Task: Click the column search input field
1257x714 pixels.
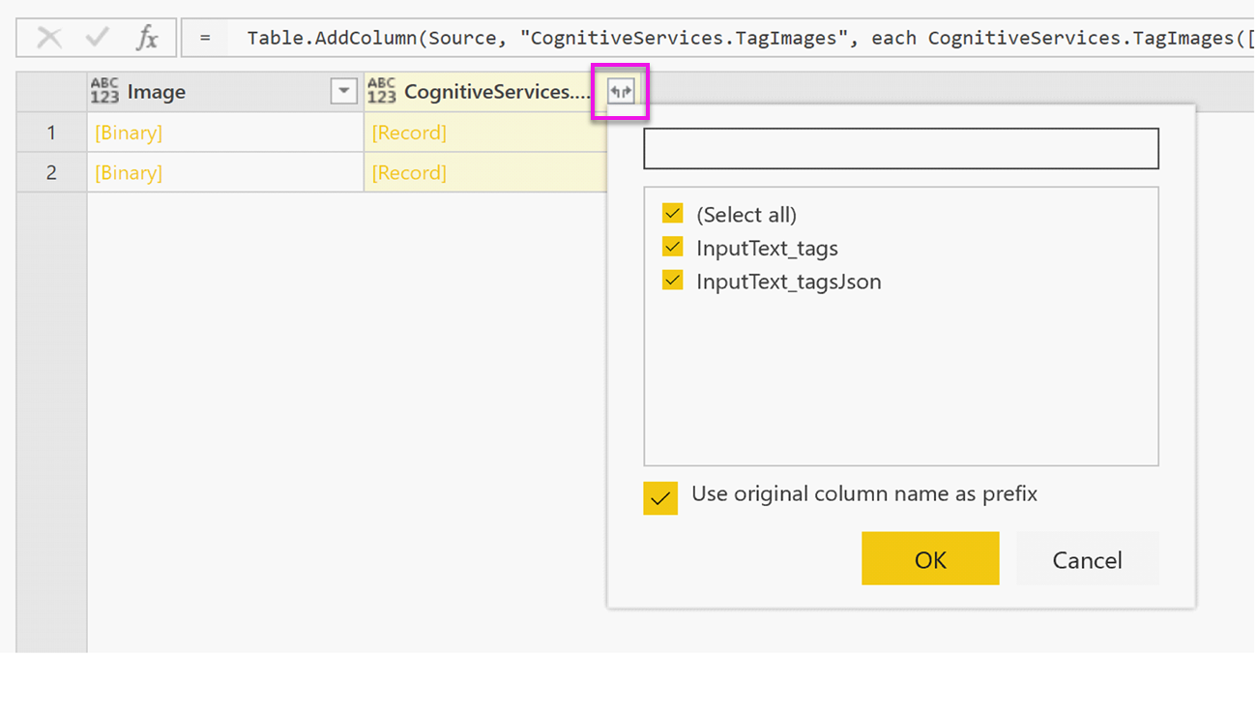Action: point(901,149)
